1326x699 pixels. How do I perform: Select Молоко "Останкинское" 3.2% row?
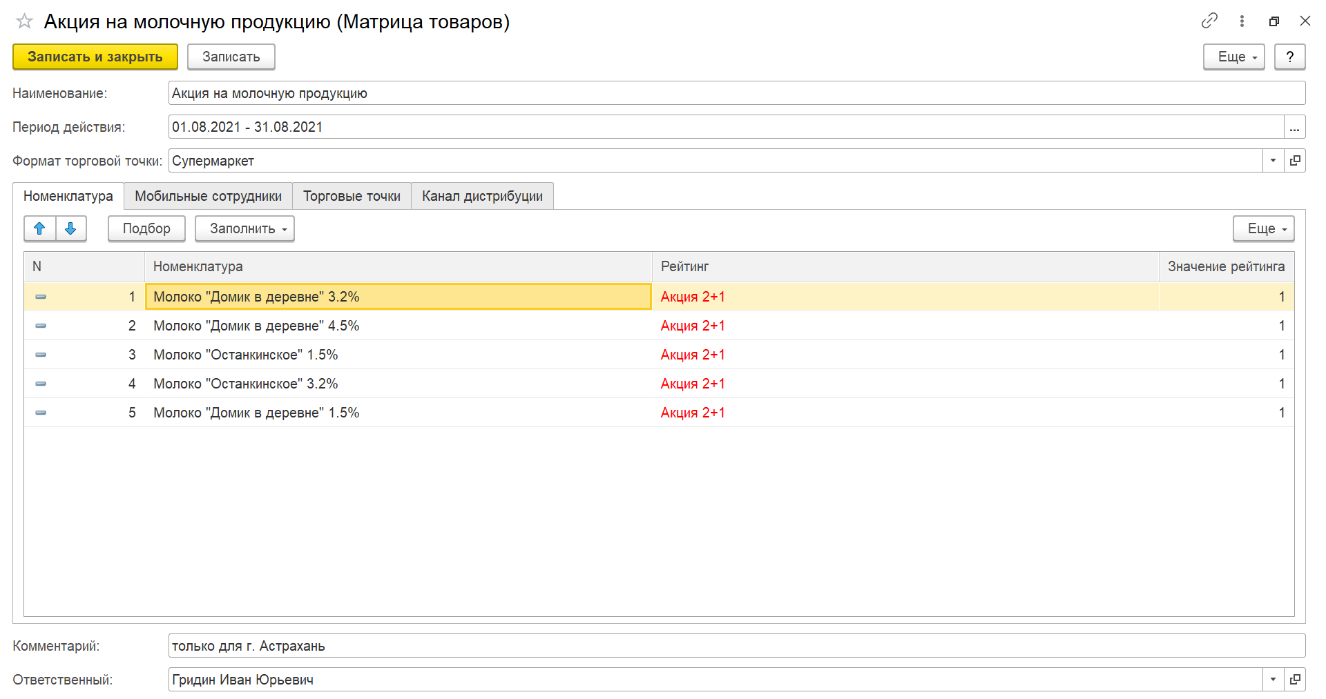click(x=659, y=384)
